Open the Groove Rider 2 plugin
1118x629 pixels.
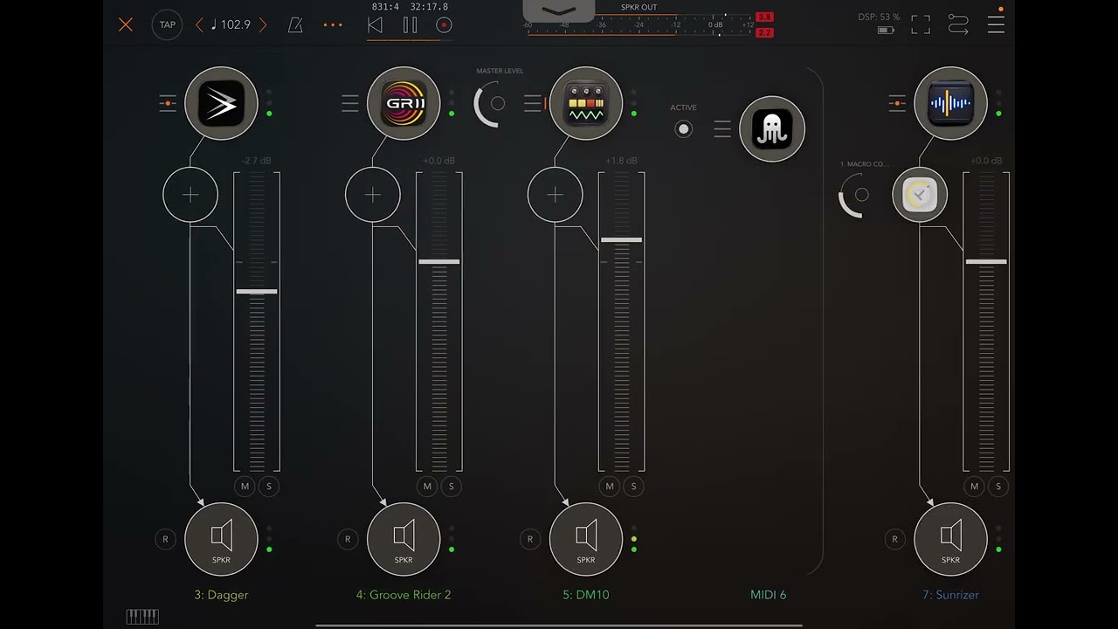click(404, 104)
